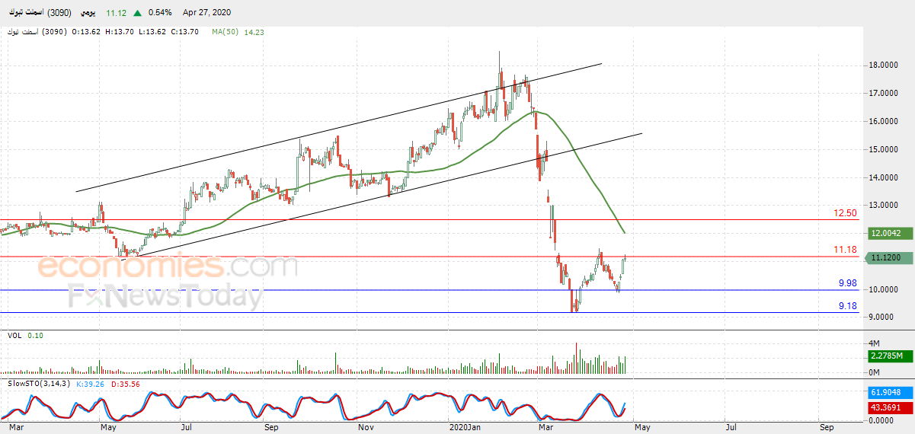Click the 11.1200 current price tag

coord(888,258)
